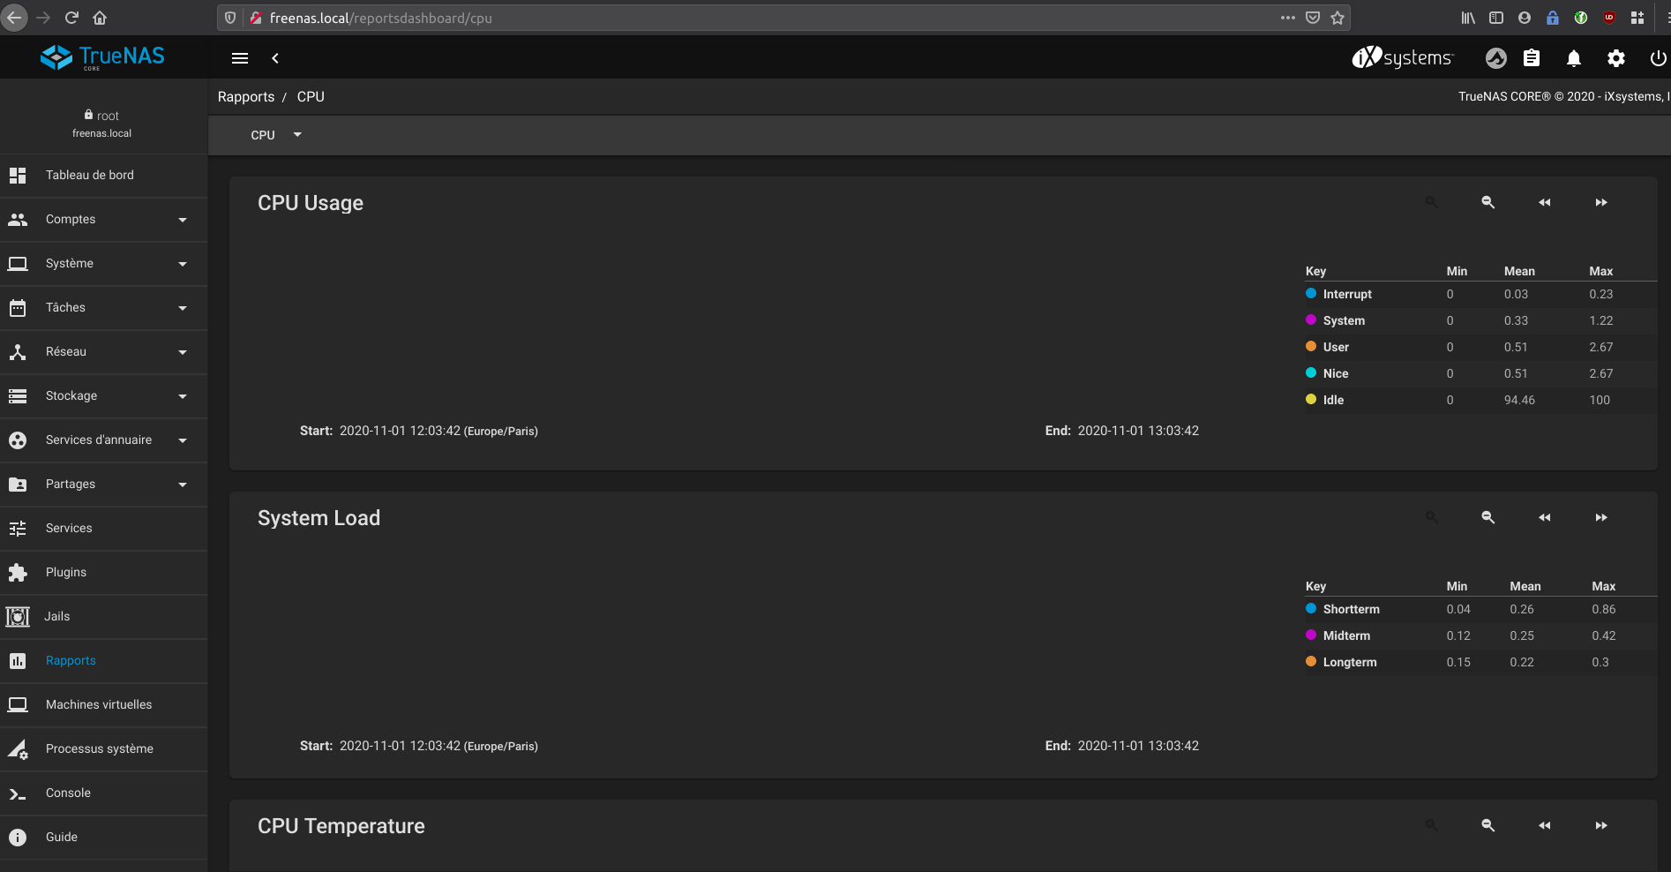Click the CPU Temperature card title
This screenshot has height=872, width=1671.
[341, 826]
